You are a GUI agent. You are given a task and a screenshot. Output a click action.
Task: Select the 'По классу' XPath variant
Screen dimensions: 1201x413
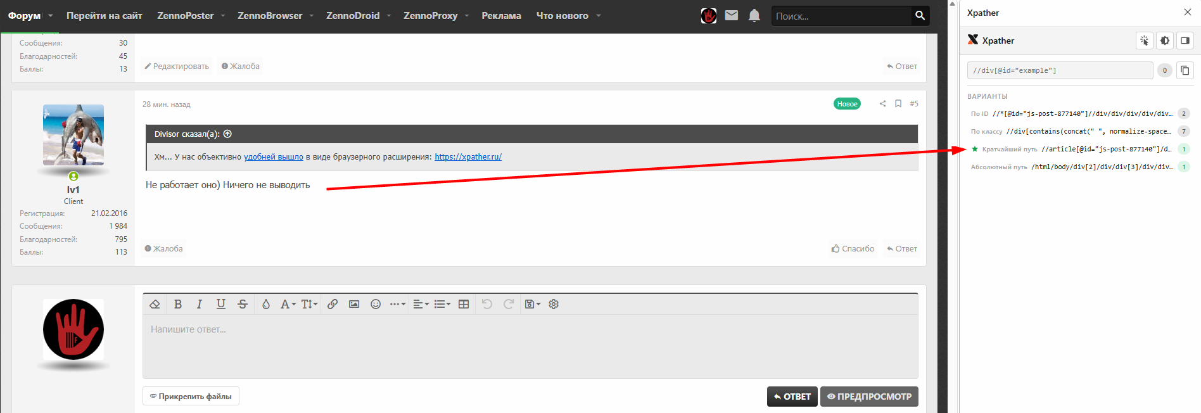tap(1080, 132)
